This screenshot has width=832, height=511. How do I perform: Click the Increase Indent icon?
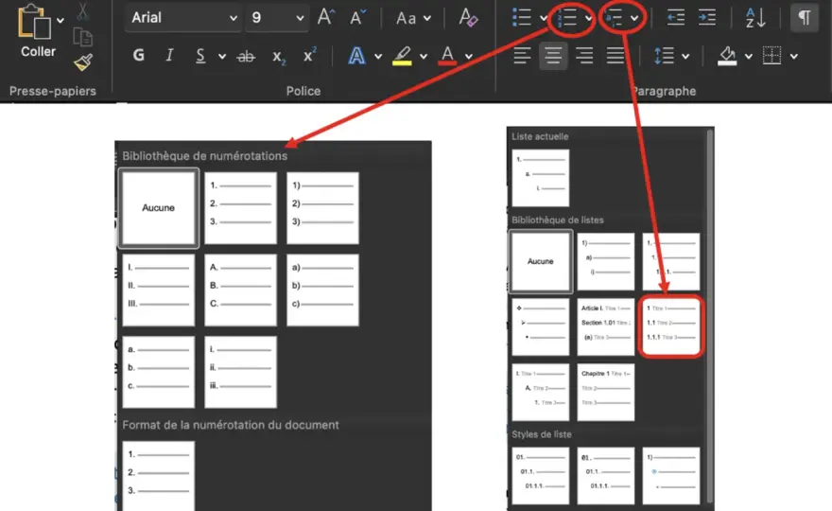[707, 18]
